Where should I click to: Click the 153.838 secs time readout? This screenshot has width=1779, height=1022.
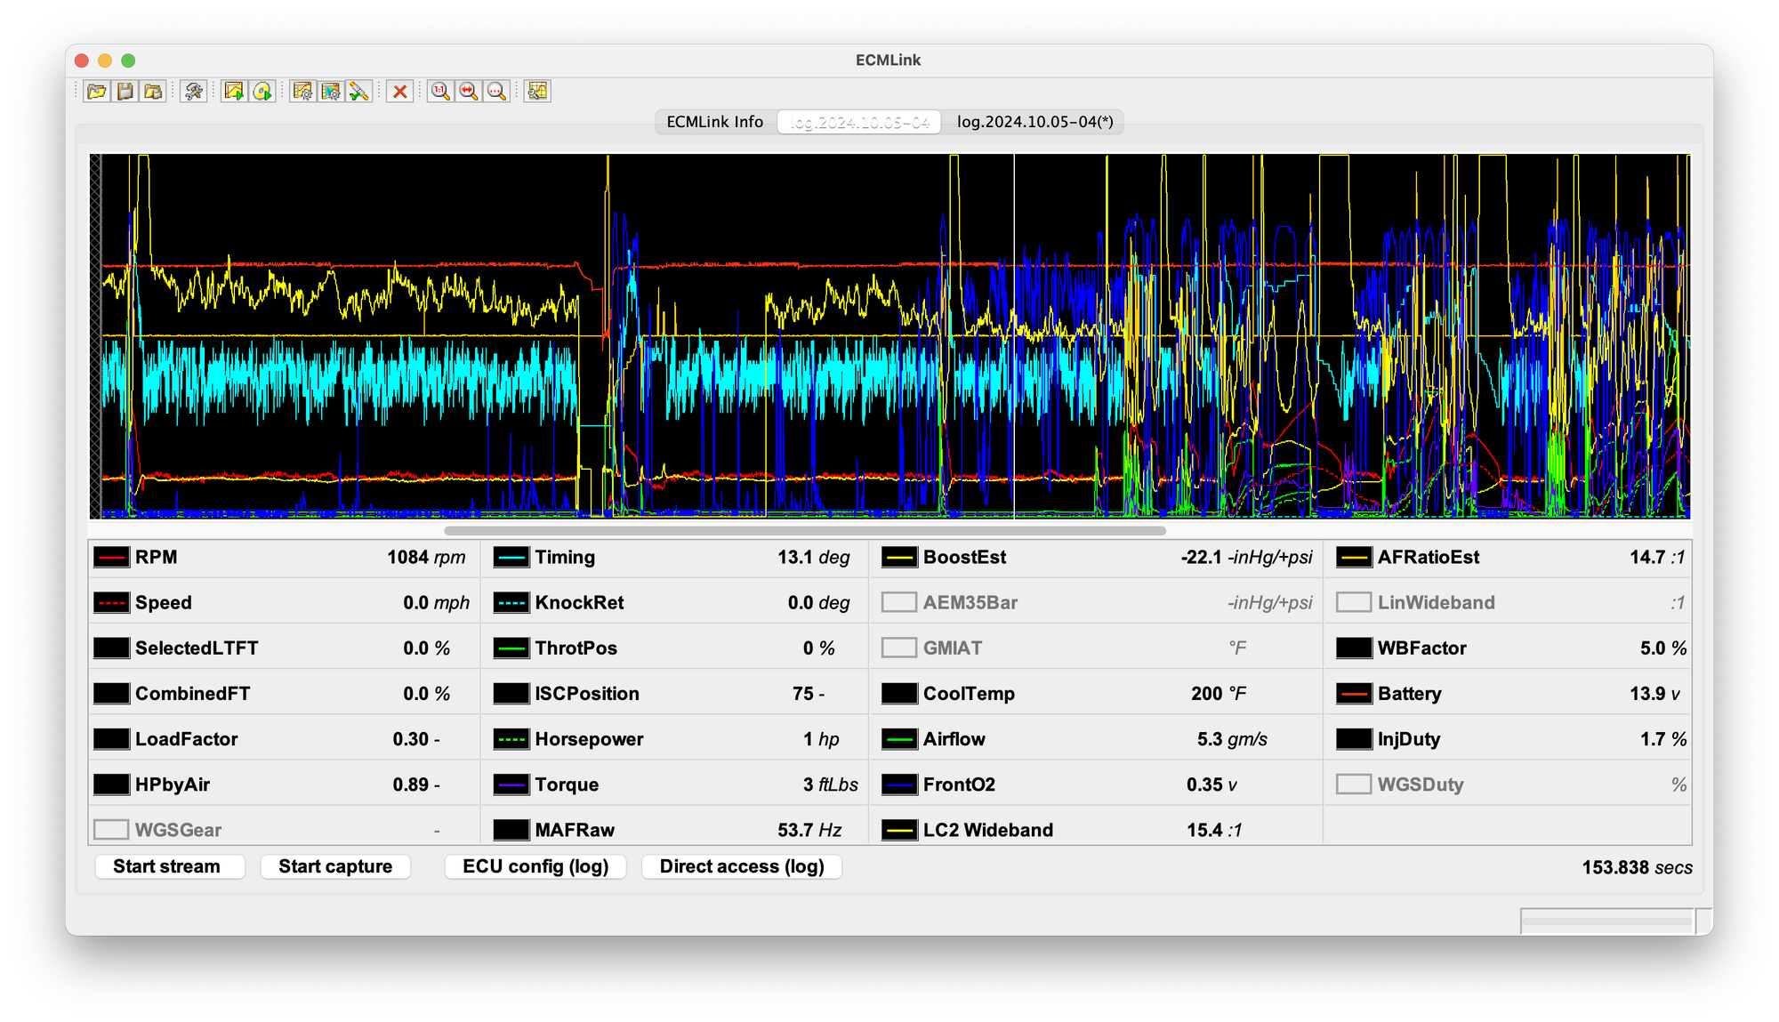pos(1637,867)
